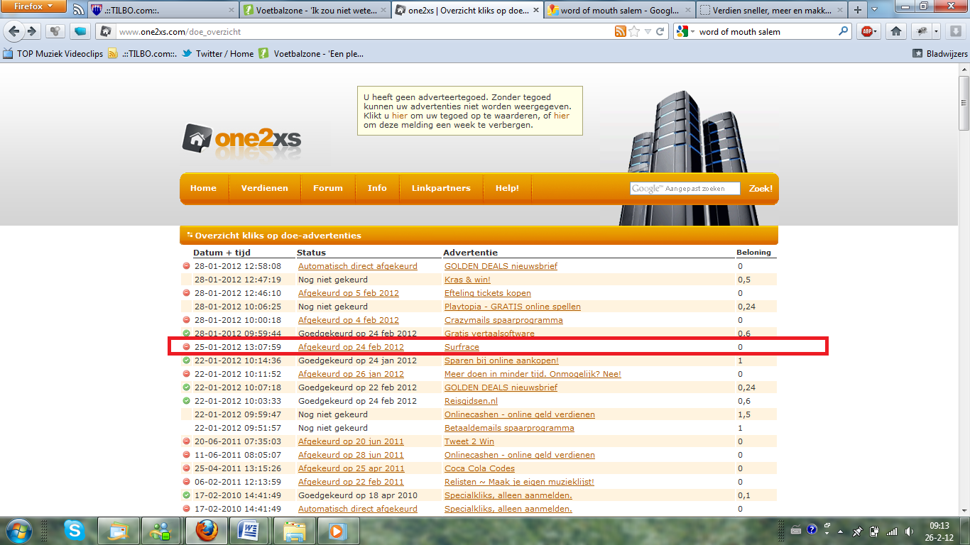Image resolution: width=970 pixels, height=545 pixels.
Task: Open the Home navigation item
Action: pos(203,188)
